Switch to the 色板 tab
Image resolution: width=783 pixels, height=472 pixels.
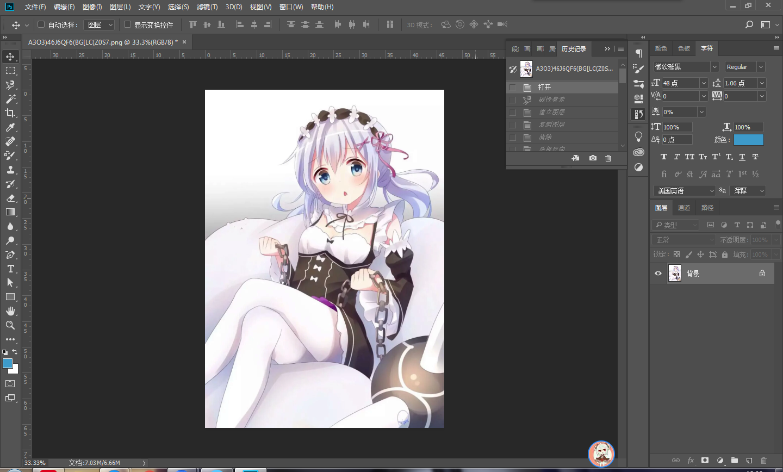(684, 48)
